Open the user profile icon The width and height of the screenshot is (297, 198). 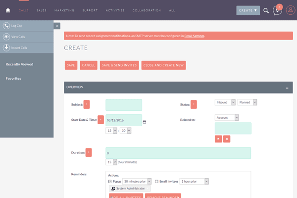point(290,10)
